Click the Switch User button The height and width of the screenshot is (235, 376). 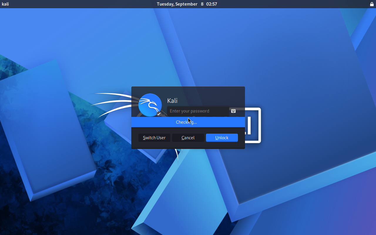[154, 138]
